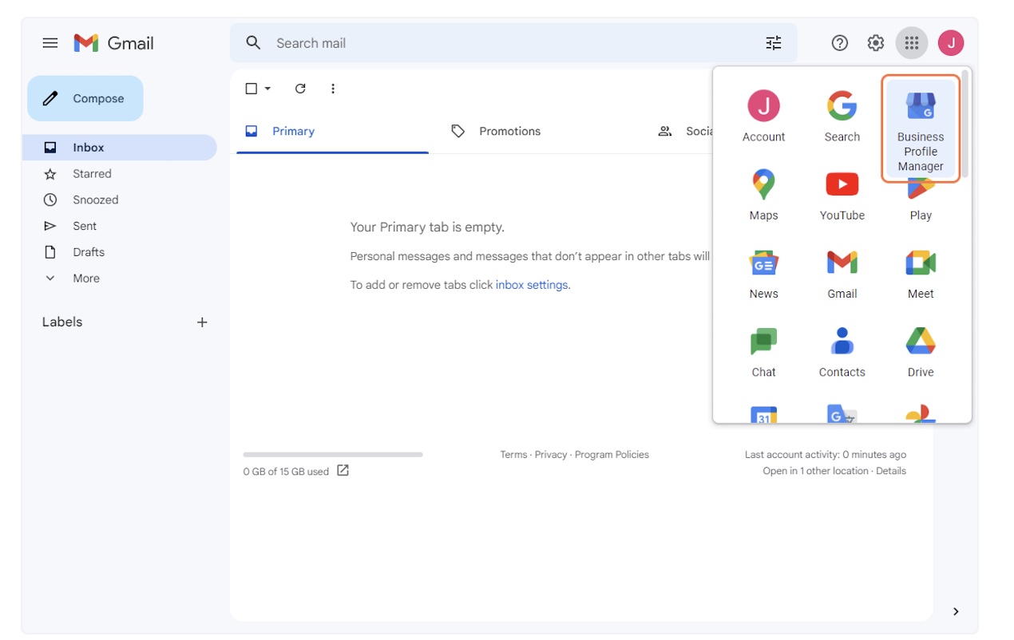Click the search magnifier icon
1014x640 pixels.
(253, 43)
